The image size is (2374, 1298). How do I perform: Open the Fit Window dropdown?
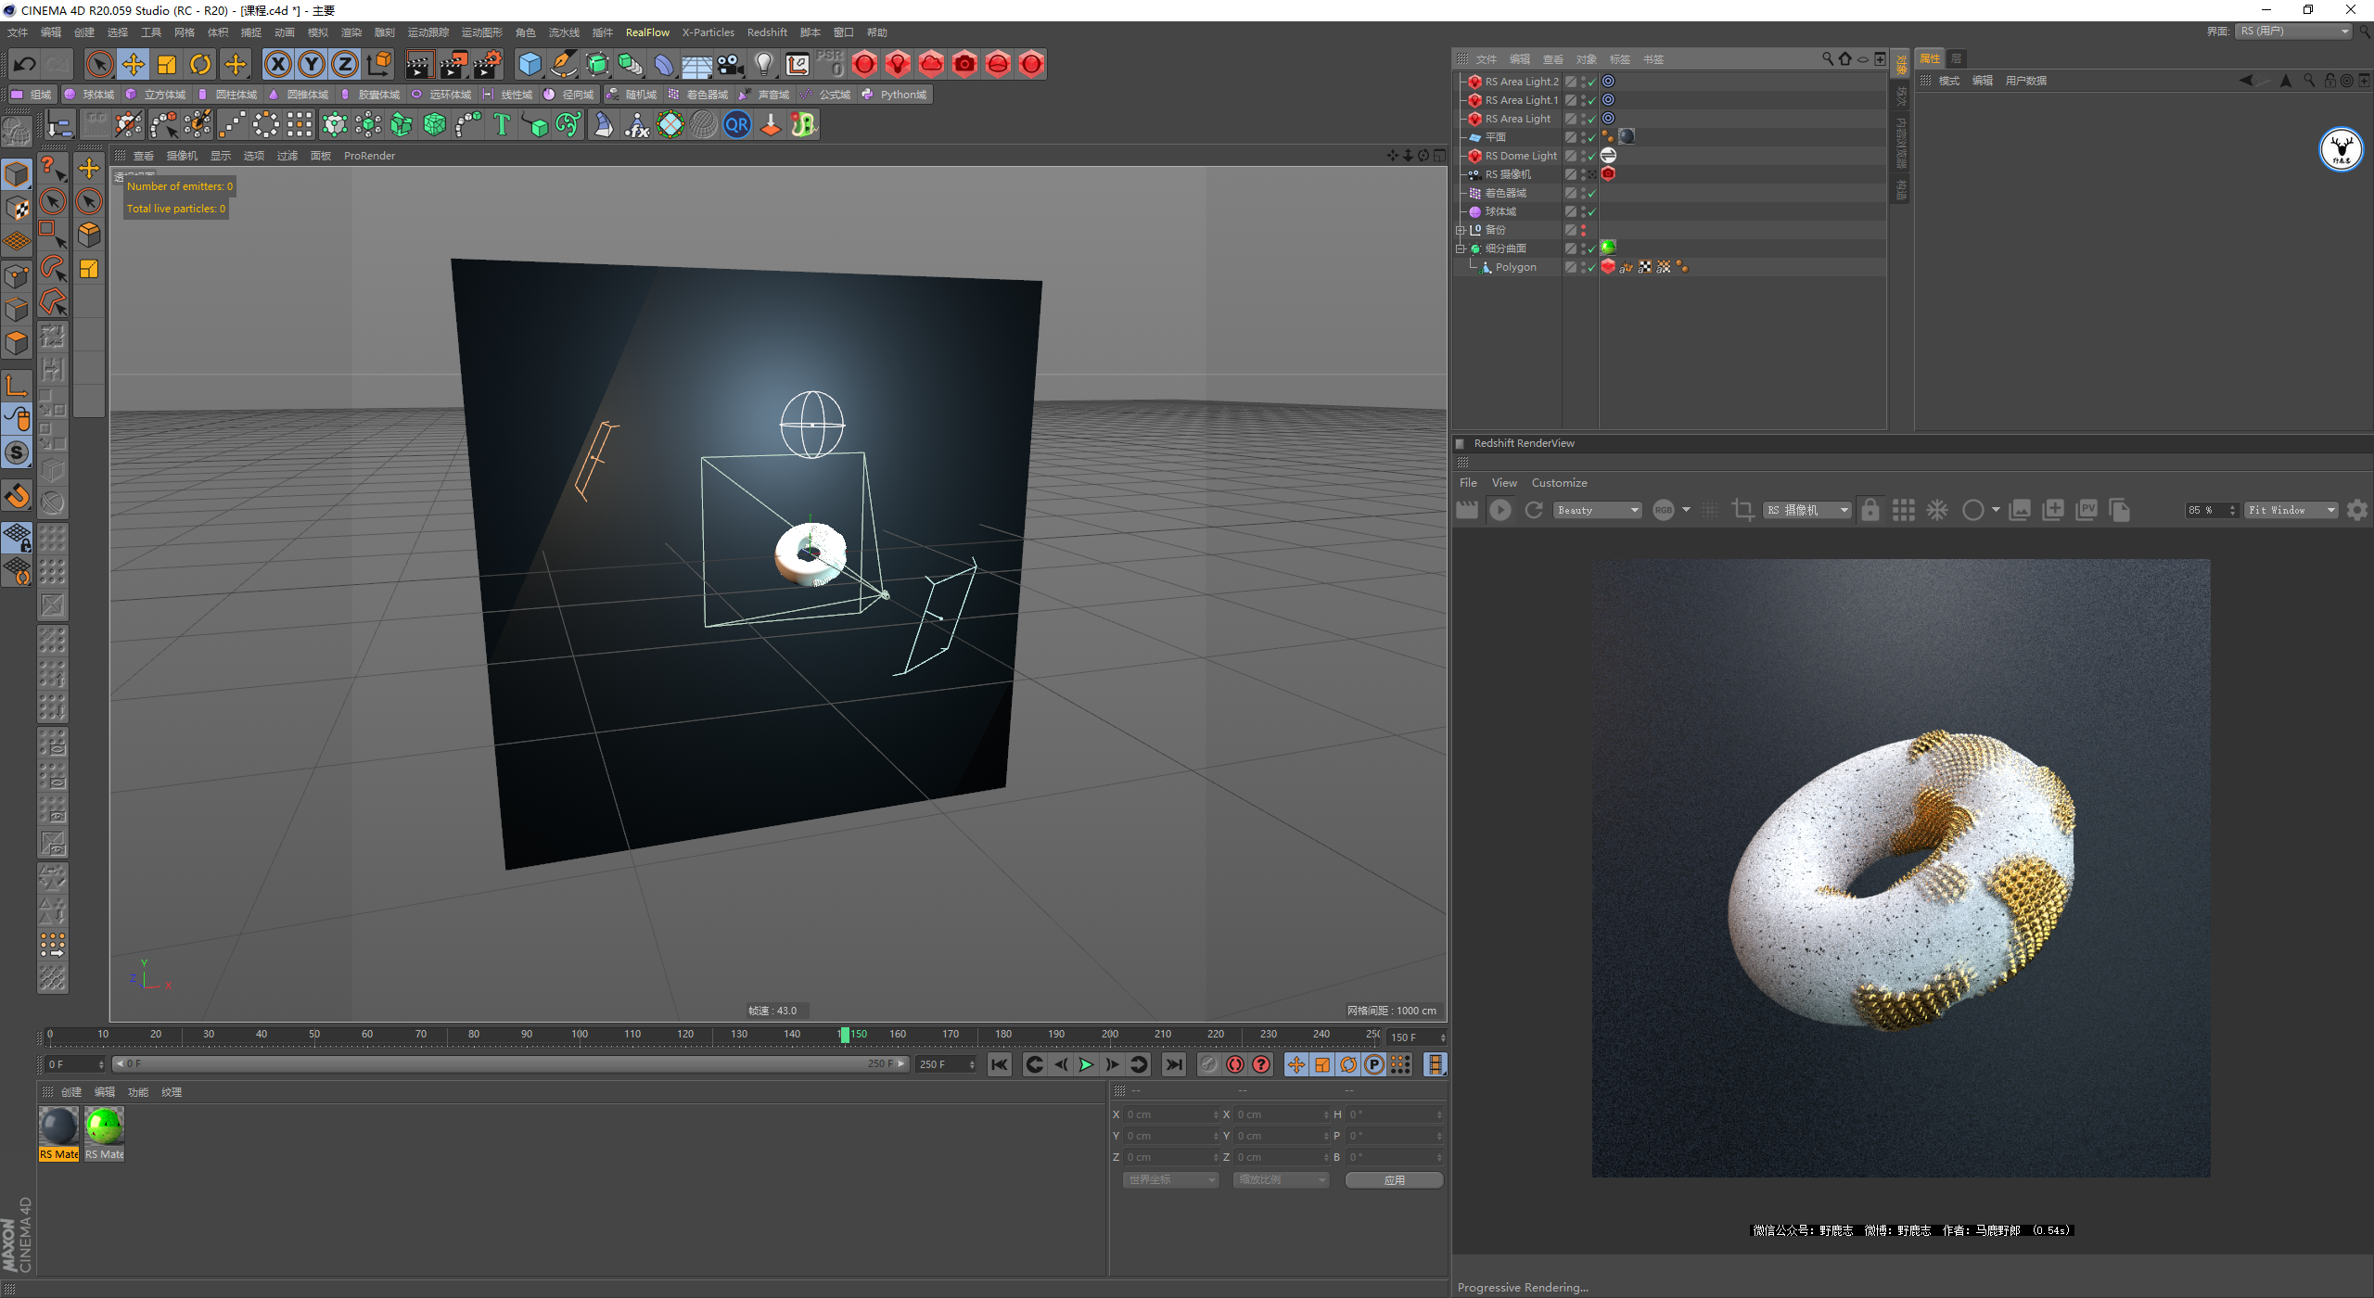coord(2291,510)
